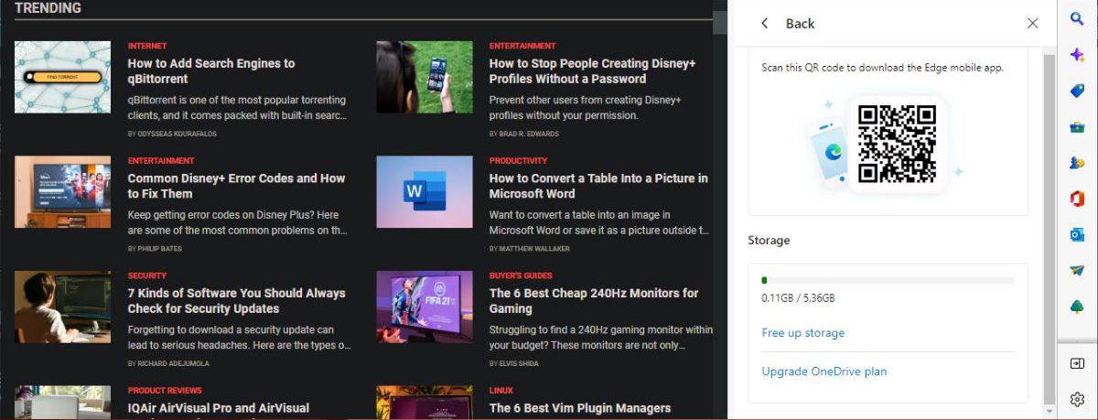Click the BUYER'S GUIDES category label

pyautogui.click(x=521, y=275)
